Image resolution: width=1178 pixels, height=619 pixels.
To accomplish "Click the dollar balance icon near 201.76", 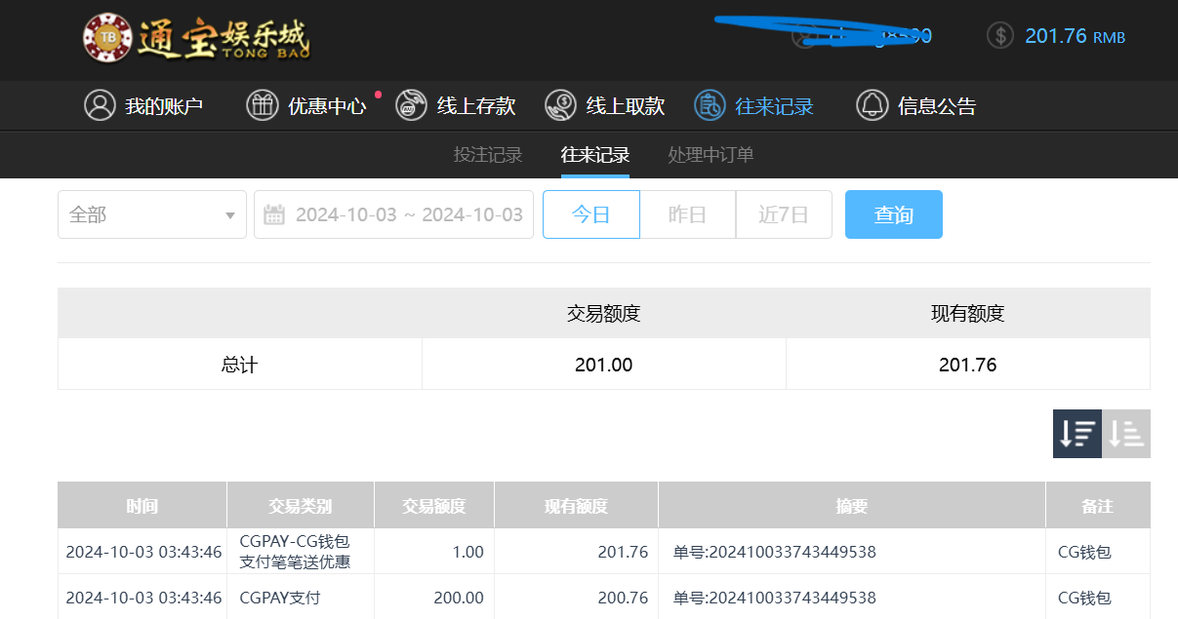I will click(999, 35).
